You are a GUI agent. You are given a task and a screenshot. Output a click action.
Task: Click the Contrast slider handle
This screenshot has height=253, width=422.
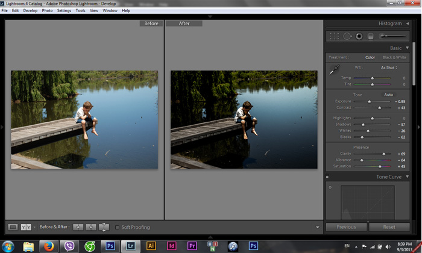[379, 108]
